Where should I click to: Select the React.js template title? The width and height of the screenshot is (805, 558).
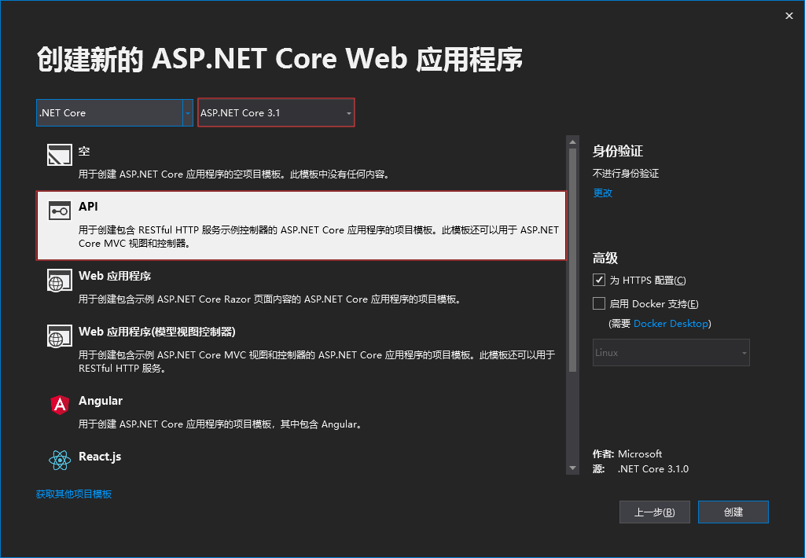(100, 457)
